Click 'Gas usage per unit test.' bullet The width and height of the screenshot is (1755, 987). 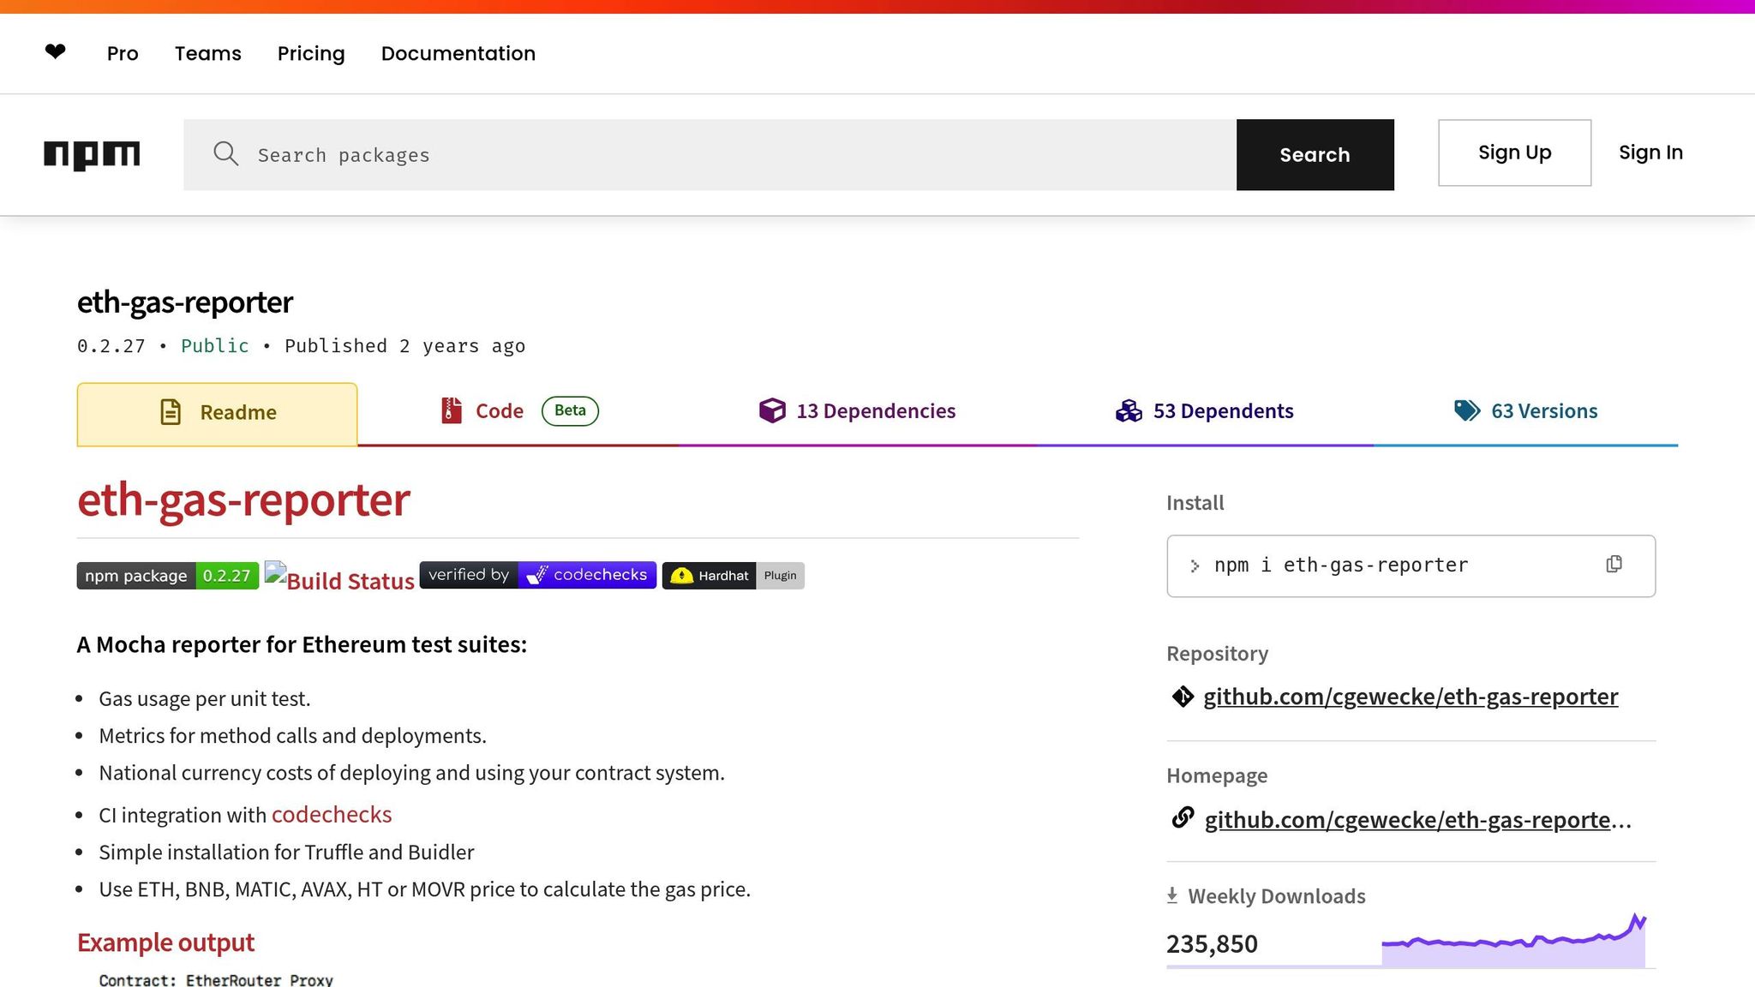pos(205,699)
